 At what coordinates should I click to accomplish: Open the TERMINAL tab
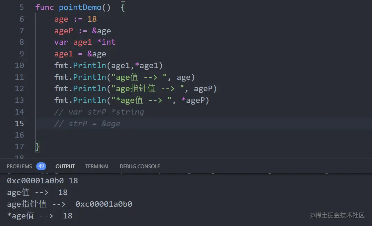(97, 166)
